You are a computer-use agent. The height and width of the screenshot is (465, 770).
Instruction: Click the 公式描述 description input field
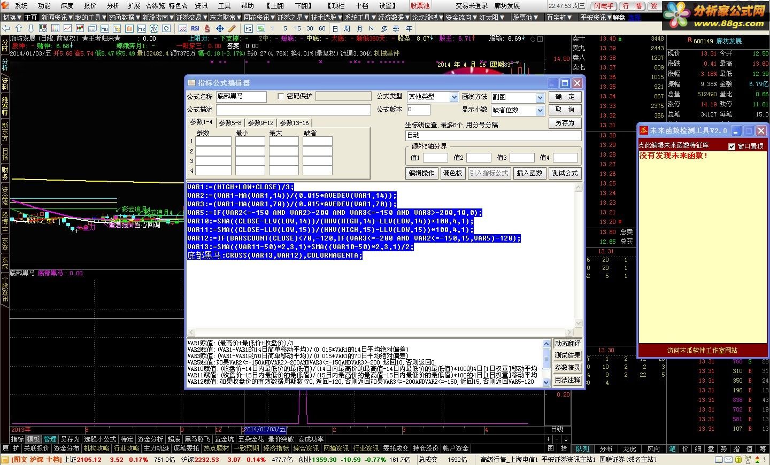tap(293, 110)
